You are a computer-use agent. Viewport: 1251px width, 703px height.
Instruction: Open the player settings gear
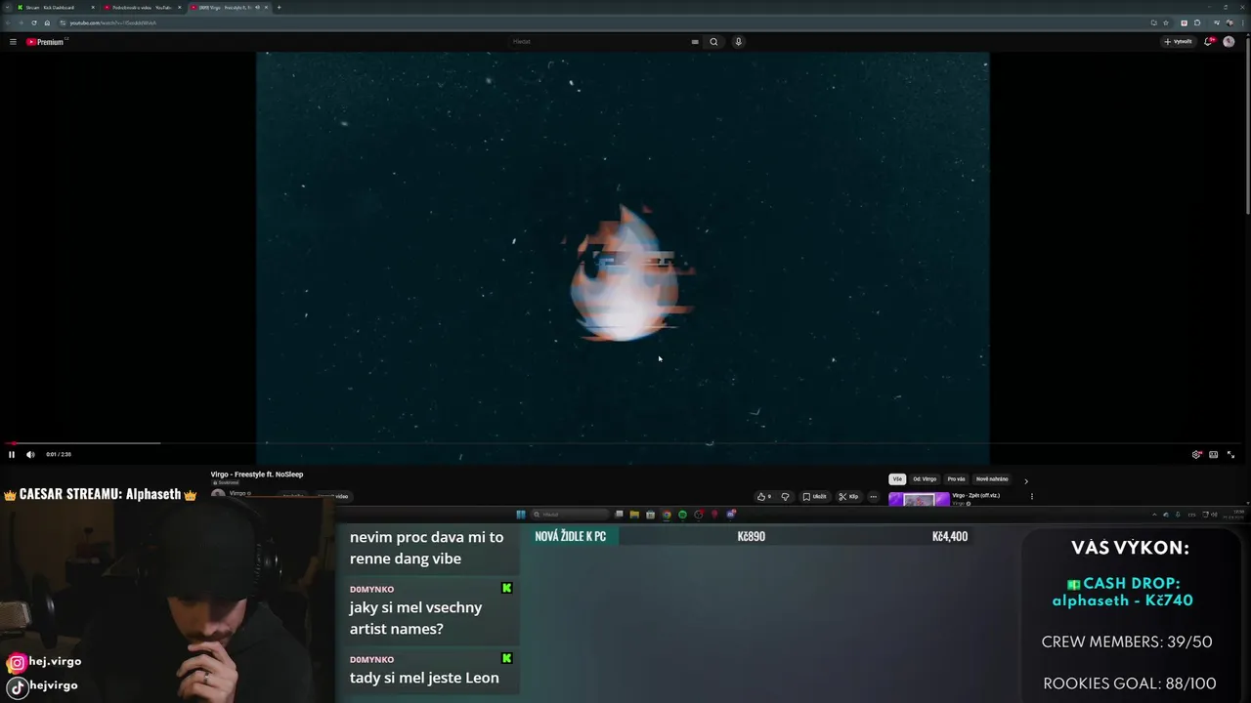click(x=1196, y=454)
